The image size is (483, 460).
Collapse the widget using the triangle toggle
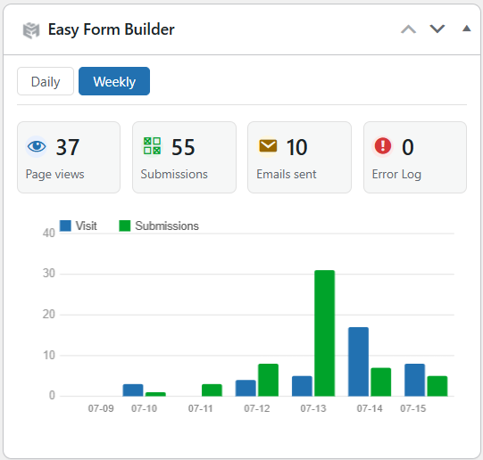tap(467, 29)
